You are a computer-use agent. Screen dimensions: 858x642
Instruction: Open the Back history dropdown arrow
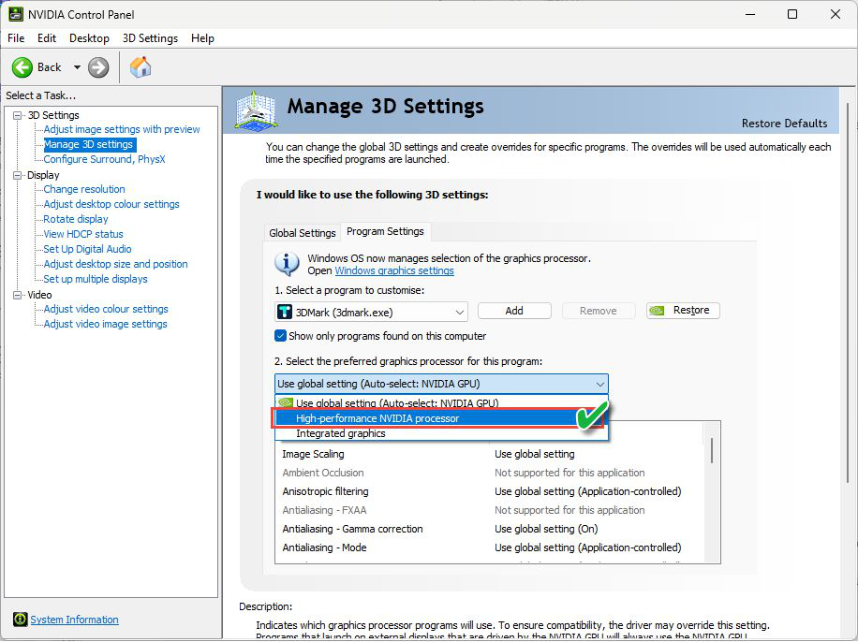click(x=77, y=67)
